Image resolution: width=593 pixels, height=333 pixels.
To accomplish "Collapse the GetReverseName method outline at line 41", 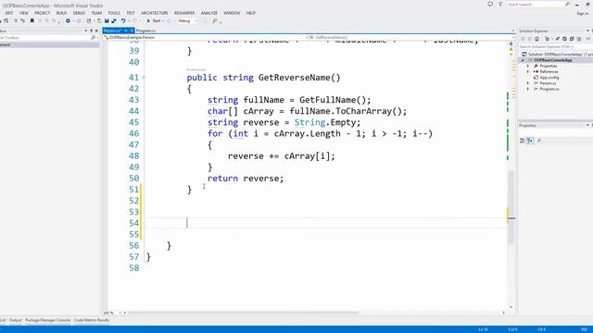I will coord(144,78).
